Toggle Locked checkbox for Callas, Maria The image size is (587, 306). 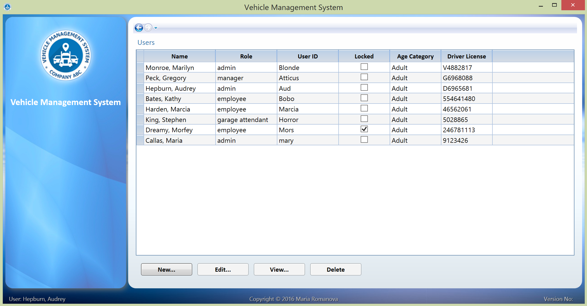364,140
